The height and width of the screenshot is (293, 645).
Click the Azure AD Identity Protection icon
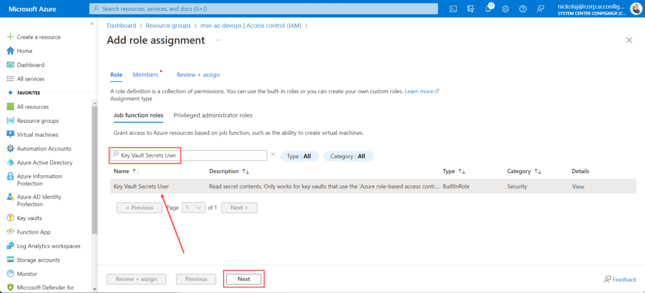tap(11, 197)
